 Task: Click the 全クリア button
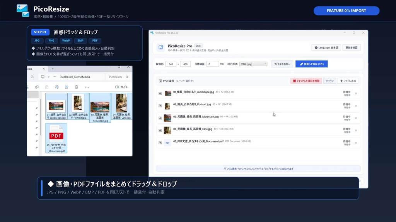coord(329,81)
